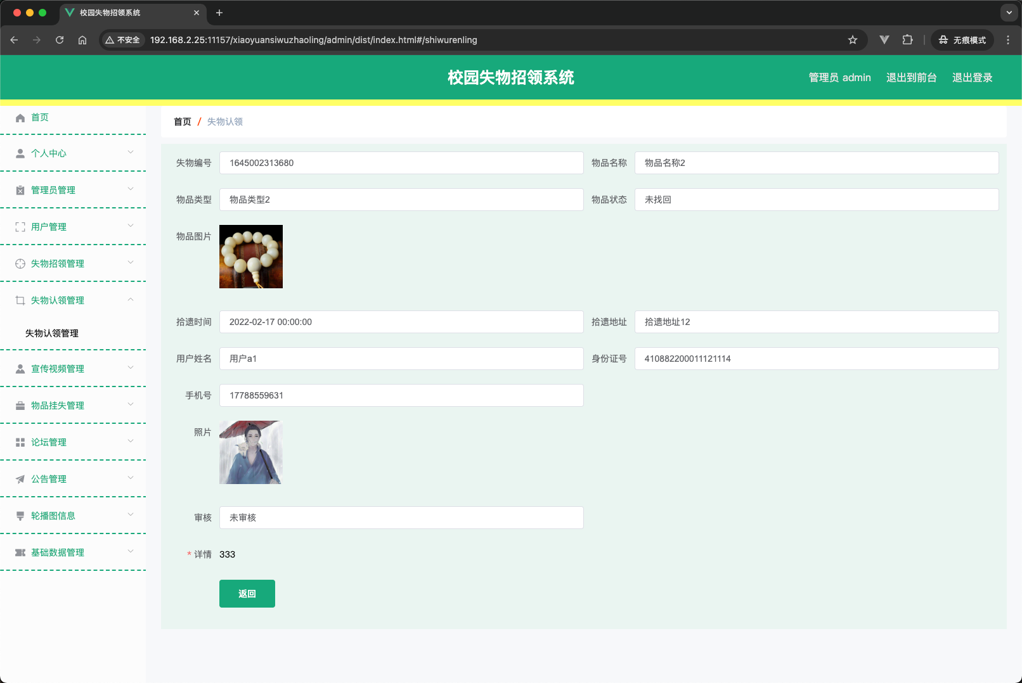Click the grid icon for 论坛管理
Screen dimensions: 1022x683
[20, 442]
